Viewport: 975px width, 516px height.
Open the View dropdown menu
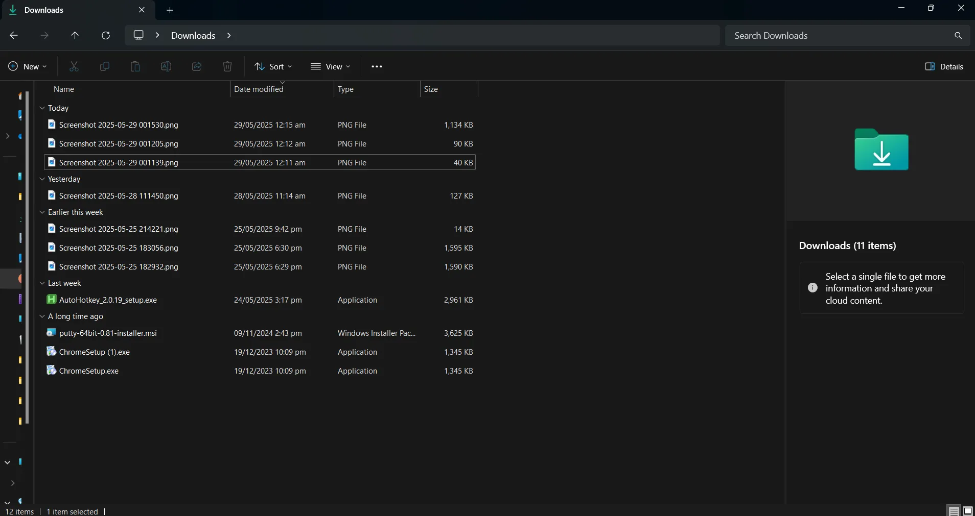[330, 66]
